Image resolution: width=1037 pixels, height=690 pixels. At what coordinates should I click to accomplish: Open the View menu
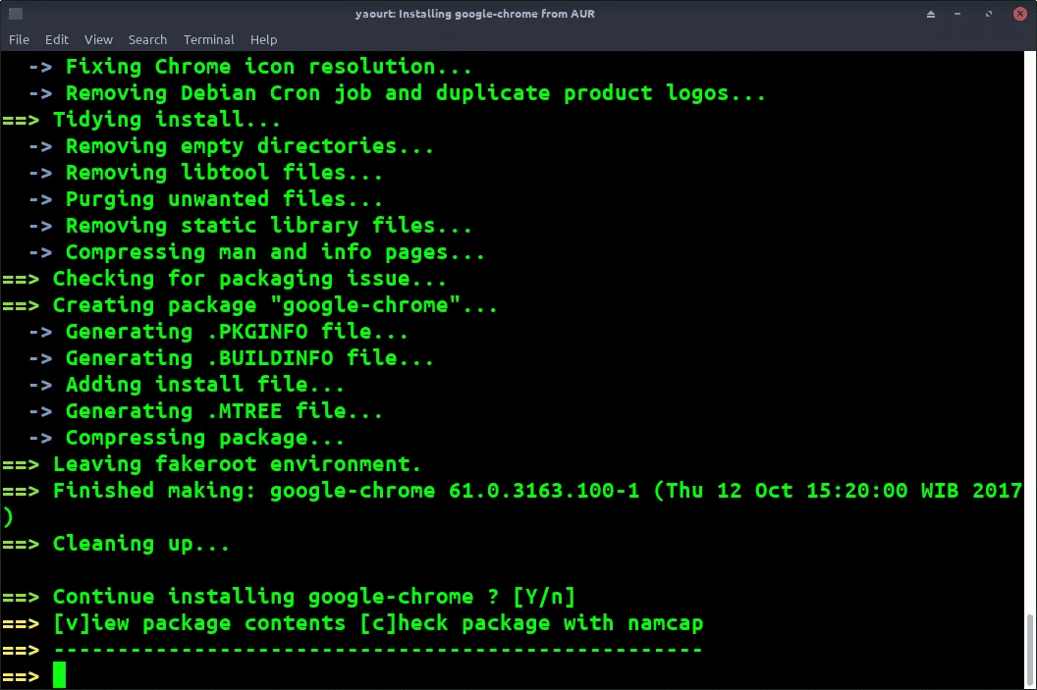pos(98,39)
